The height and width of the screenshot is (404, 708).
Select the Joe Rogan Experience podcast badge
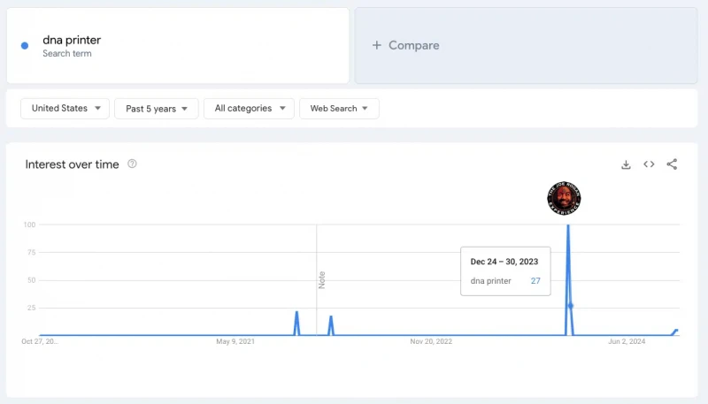(564, 198)
